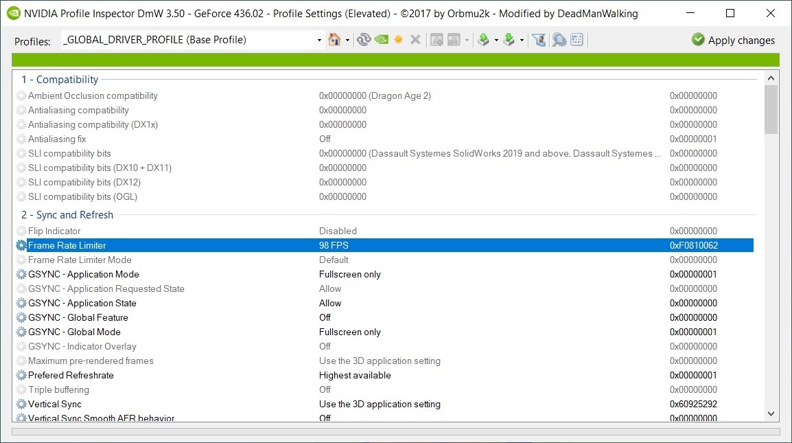Image resolution: width=792 pixels, height=443 pixels.
Task: Click the import profiles down-arrow icon
Action: (509, 39)
